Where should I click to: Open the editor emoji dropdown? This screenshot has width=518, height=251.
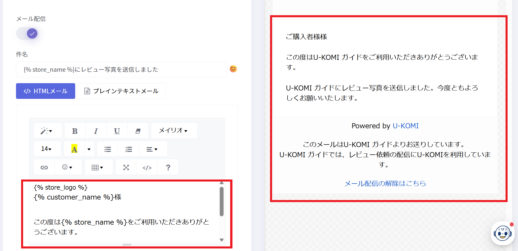coord(68,167)
